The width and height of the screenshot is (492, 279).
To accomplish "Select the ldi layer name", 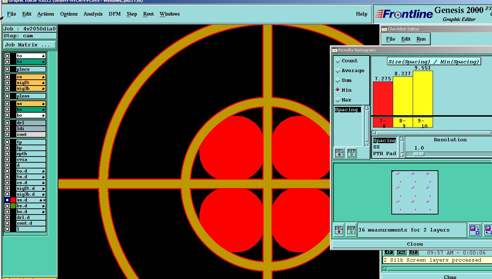I will [x=31, y=129].
